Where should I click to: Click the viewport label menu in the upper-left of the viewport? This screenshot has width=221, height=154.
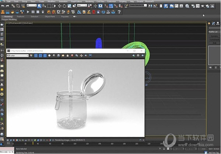point(20,23)
